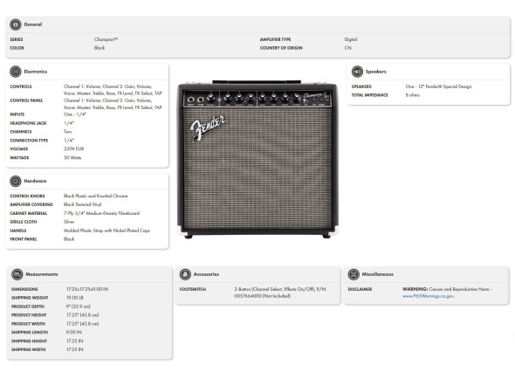The image size is (515, 379).
Task: Click the SHIPPING HEIGHT label
Action: pos(29,341)
